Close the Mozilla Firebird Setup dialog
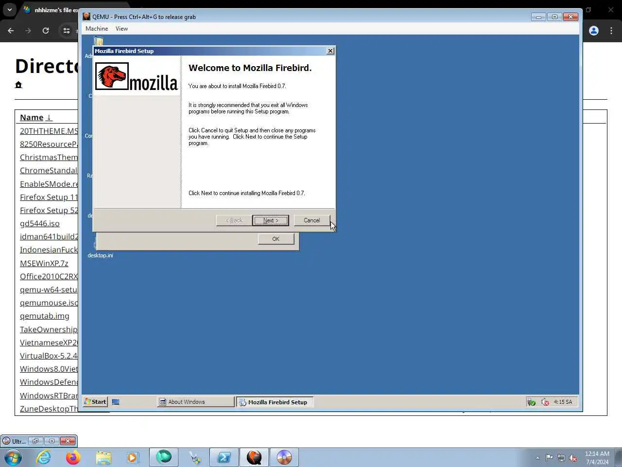This screenshot has width=622, height=467. 330,51
